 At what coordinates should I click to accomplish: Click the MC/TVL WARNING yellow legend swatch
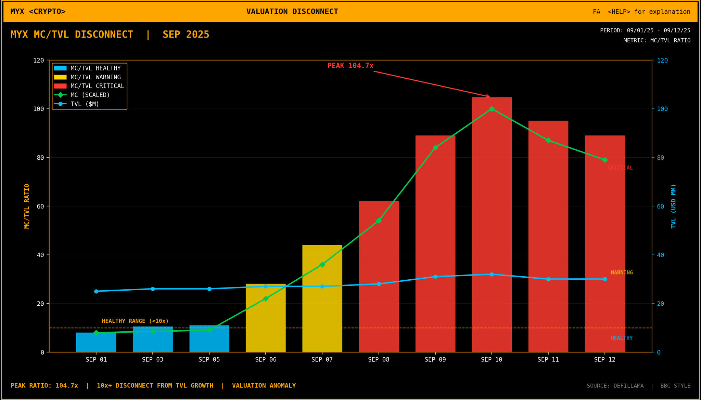[60, 77]
